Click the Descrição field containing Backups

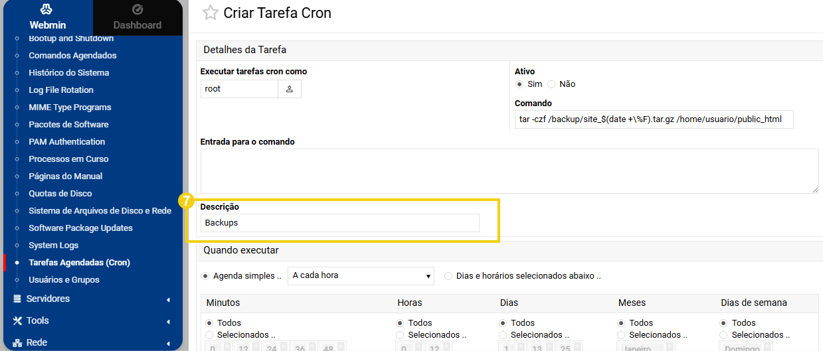pos(339,223)
